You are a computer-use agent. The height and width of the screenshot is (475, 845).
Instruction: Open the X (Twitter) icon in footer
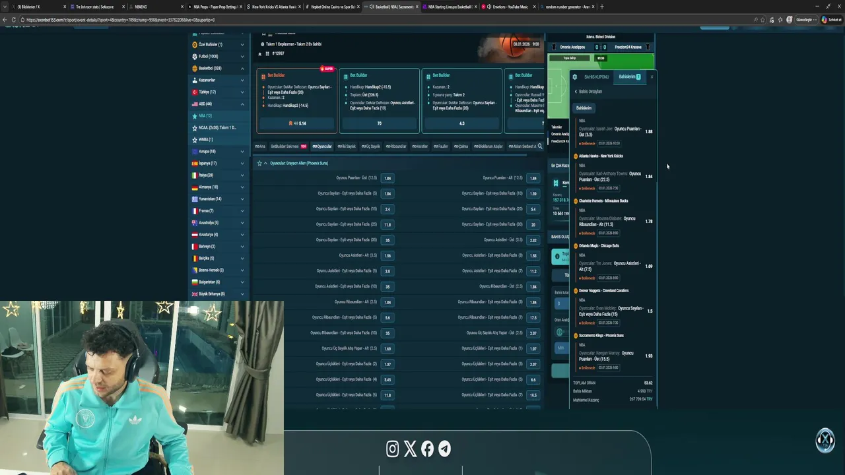tap(410, 449)
